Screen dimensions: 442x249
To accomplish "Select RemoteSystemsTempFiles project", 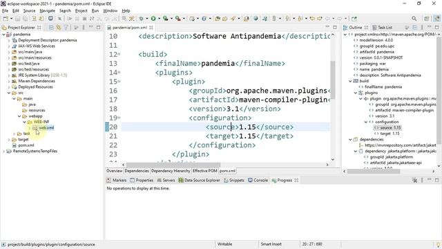I will tap(35, 151).
